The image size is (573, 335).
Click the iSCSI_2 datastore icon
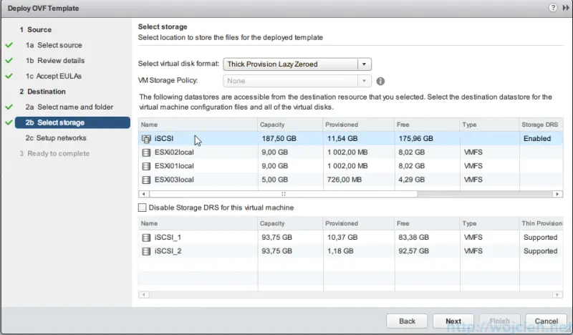146,251
